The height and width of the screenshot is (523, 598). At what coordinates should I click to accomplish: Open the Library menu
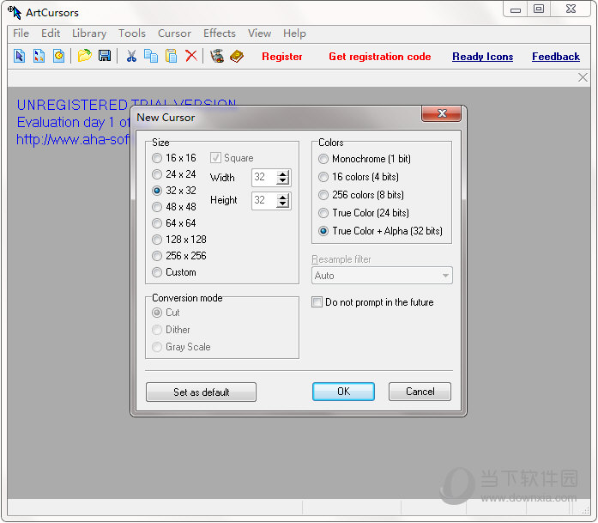click(x=89, y=33)
